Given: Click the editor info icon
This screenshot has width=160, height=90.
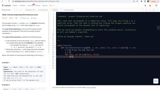Looking at the screenshot, I should [x=143, y=10].
